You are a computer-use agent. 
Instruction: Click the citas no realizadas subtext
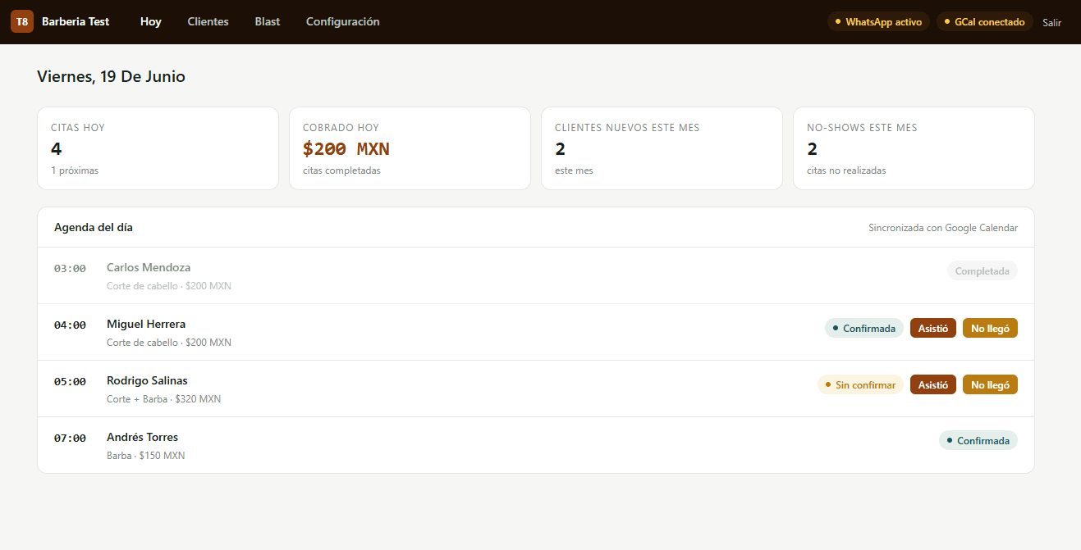[x=846, y=170]
